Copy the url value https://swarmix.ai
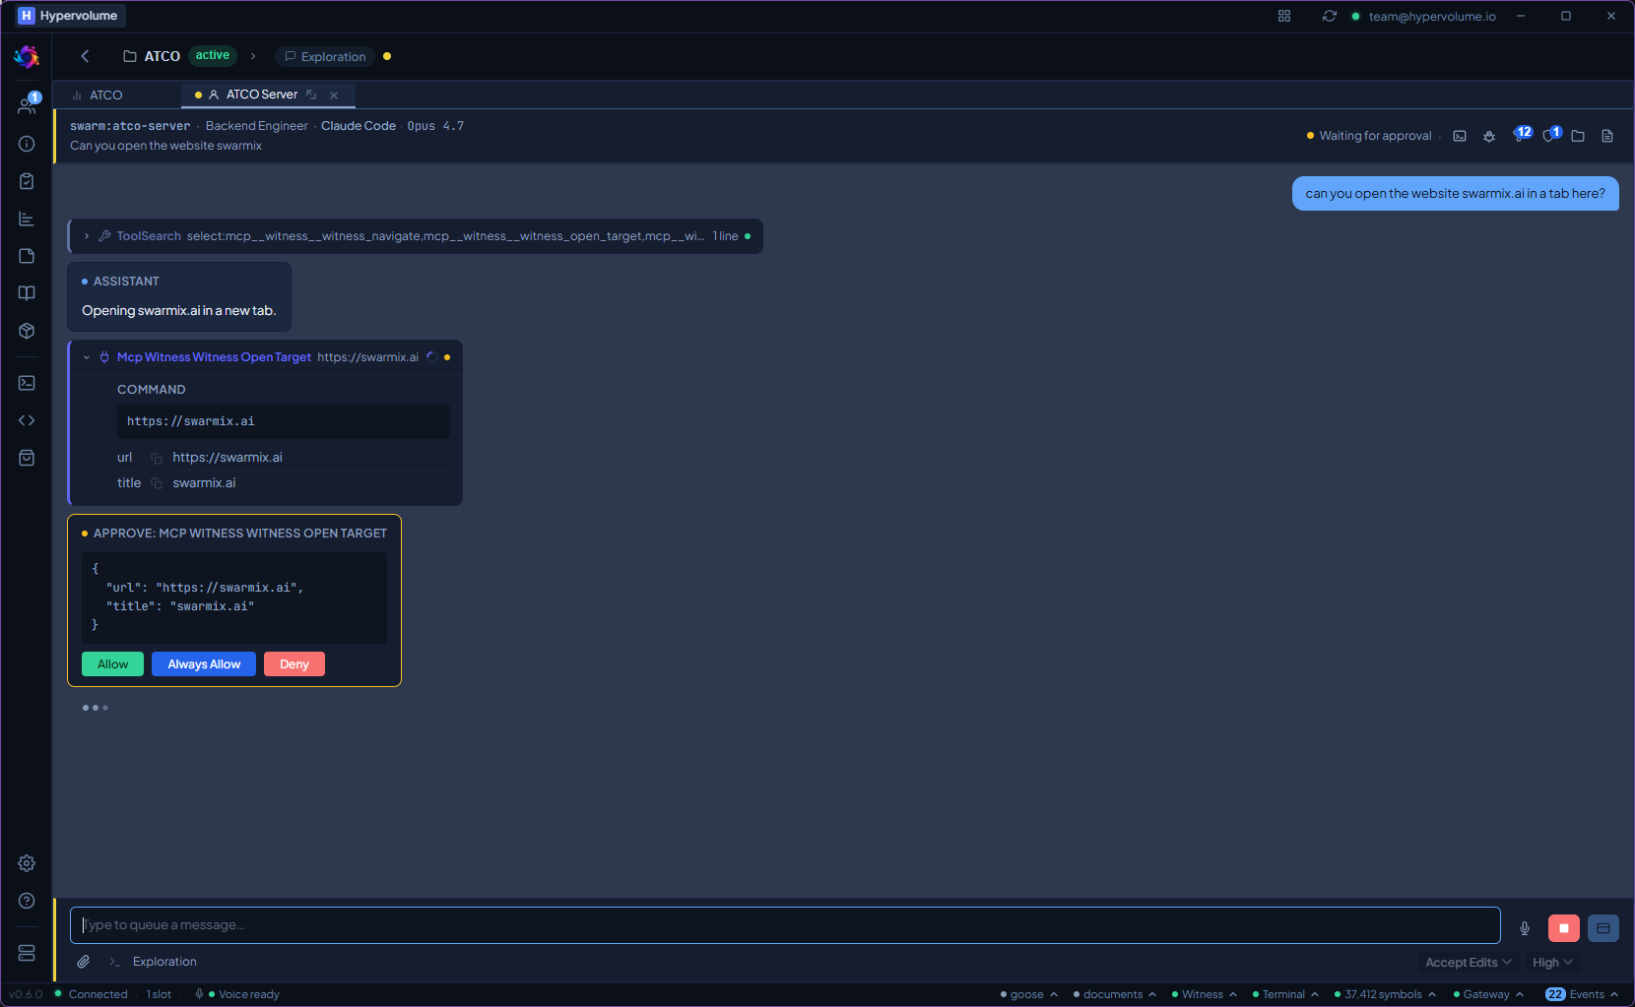Image resolution: width=1635 pixels, height=1007 pixels. coord(157,458)
